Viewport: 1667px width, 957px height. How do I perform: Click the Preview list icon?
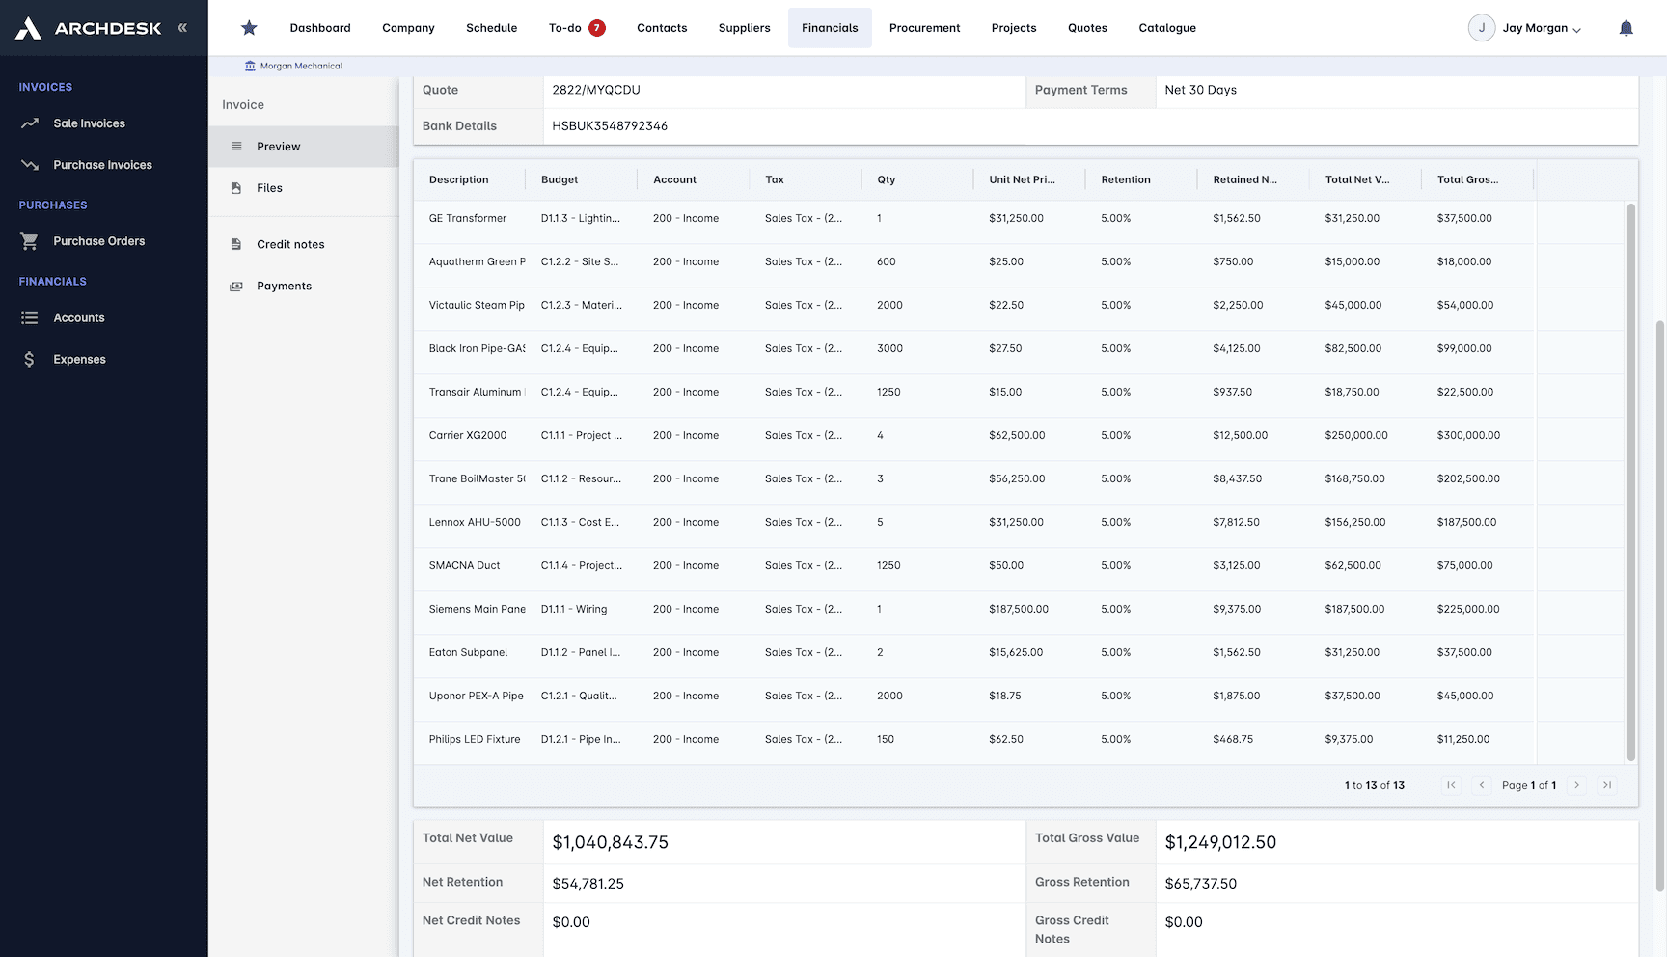coord(236,146)
